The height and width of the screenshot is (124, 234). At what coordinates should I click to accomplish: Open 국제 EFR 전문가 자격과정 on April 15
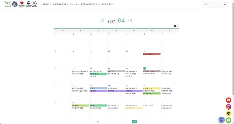(80, 71)
